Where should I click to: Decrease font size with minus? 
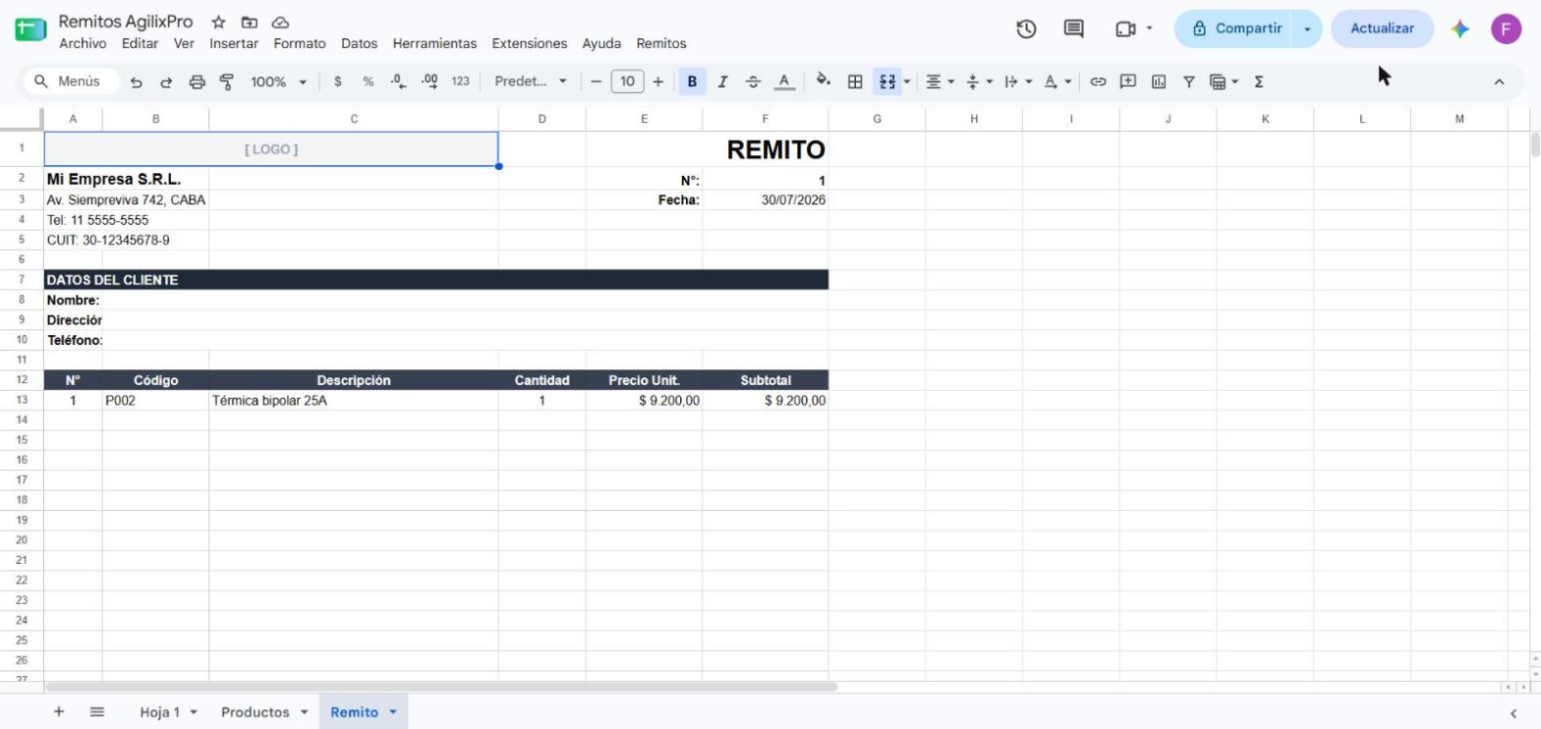point(596,82)
